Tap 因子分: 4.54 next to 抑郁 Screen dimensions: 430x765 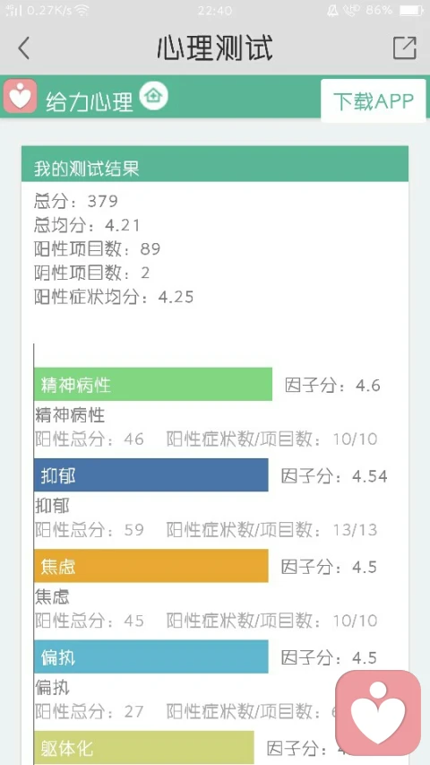tap(334, 475)
